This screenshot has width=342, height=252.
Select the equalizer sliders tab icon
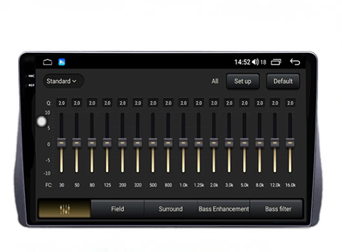click(x=65, y=209)
